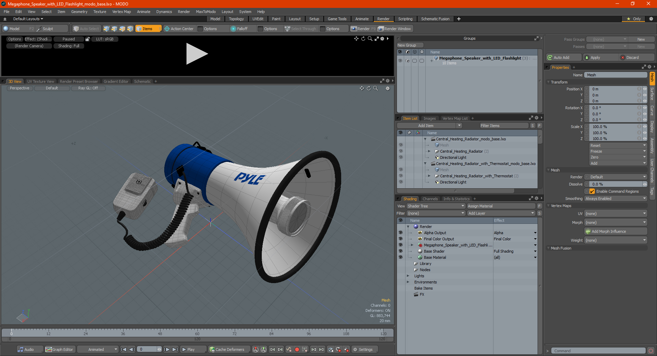Click the lock icon in render preview
Image resolution: width=657 pixels, height=356 pixels.
click(88, 39)
